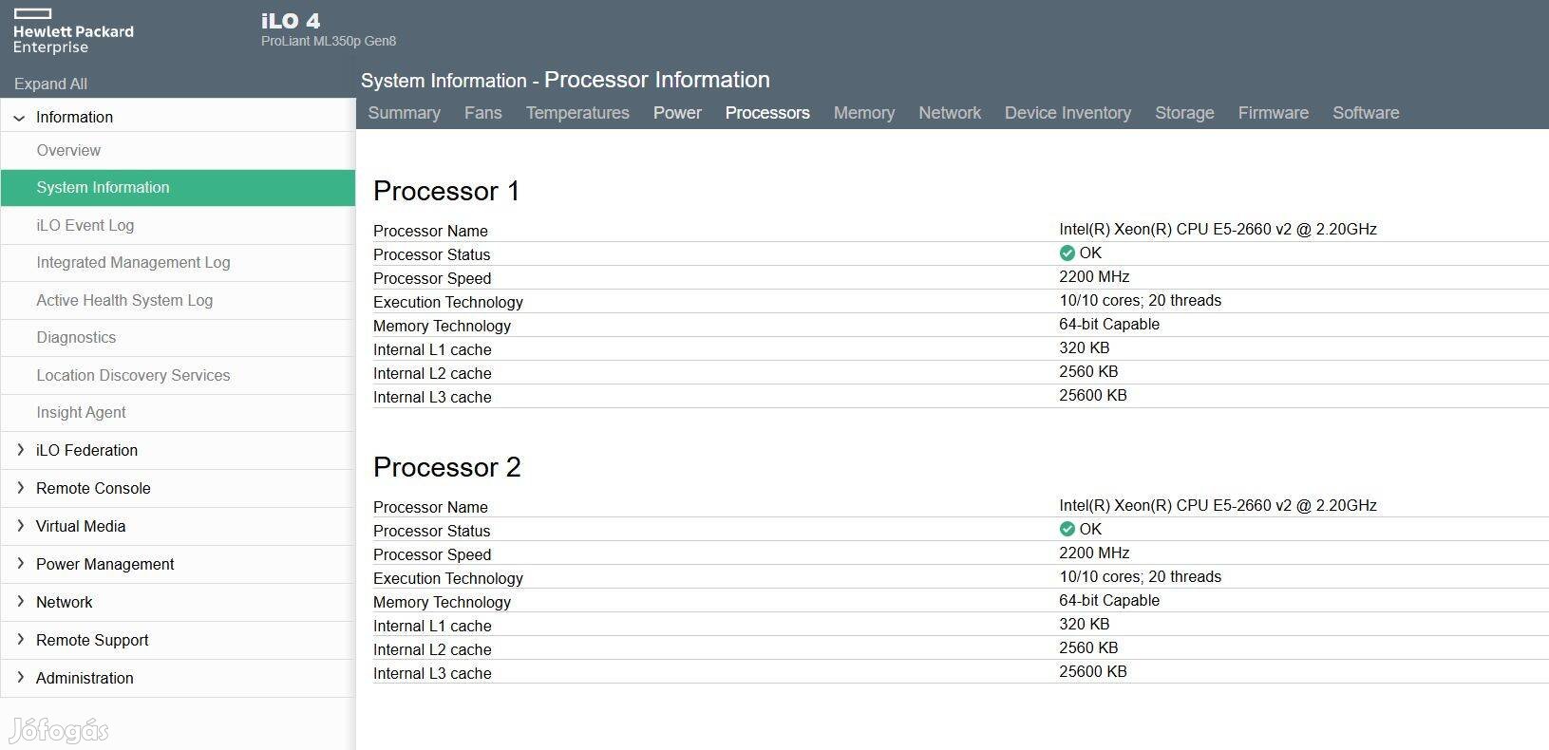
Task: Click Processor 2 cores and threads value
Action: pyautogui.click(x=1140, y=576)
